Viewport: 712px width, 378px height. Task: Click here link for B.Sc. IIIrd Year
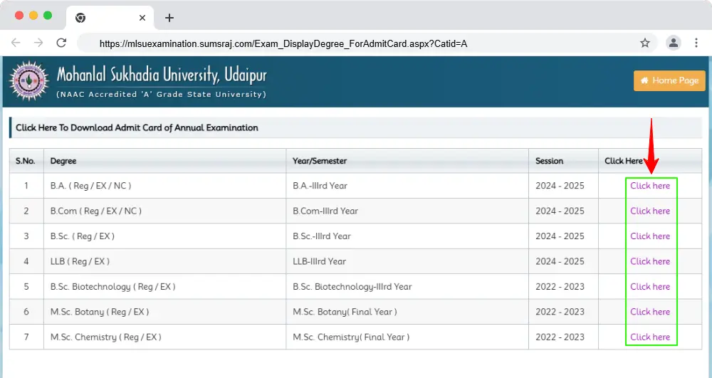(x=650, y=236)
